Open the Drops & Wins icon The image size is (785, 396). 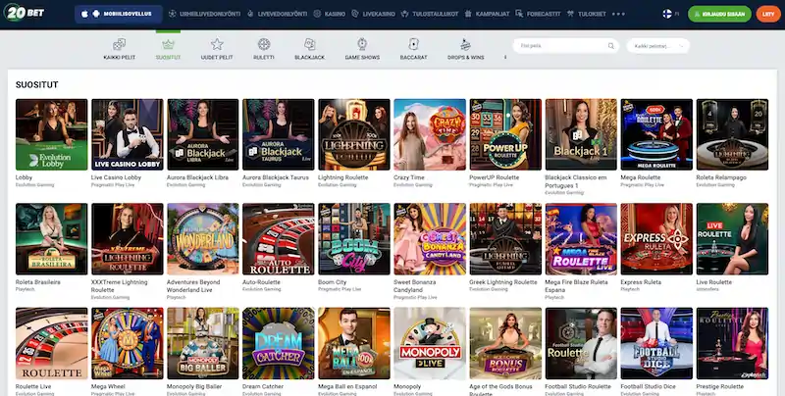coord(465,44)
